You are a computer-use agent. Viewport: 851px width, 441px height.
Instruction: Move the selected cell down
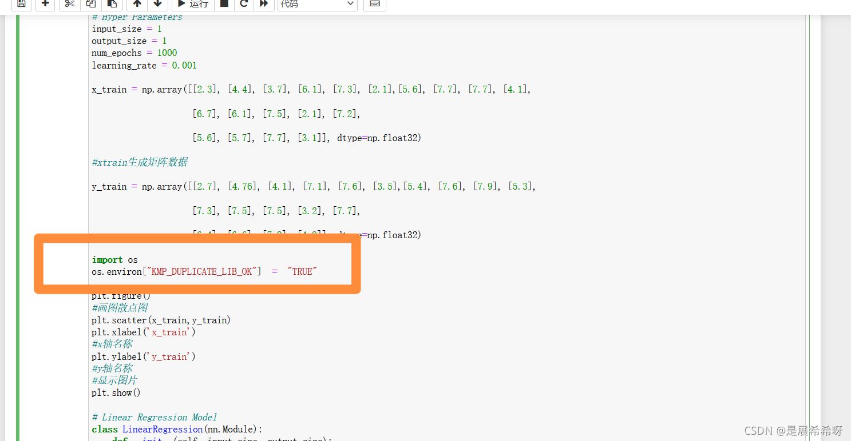158,4
